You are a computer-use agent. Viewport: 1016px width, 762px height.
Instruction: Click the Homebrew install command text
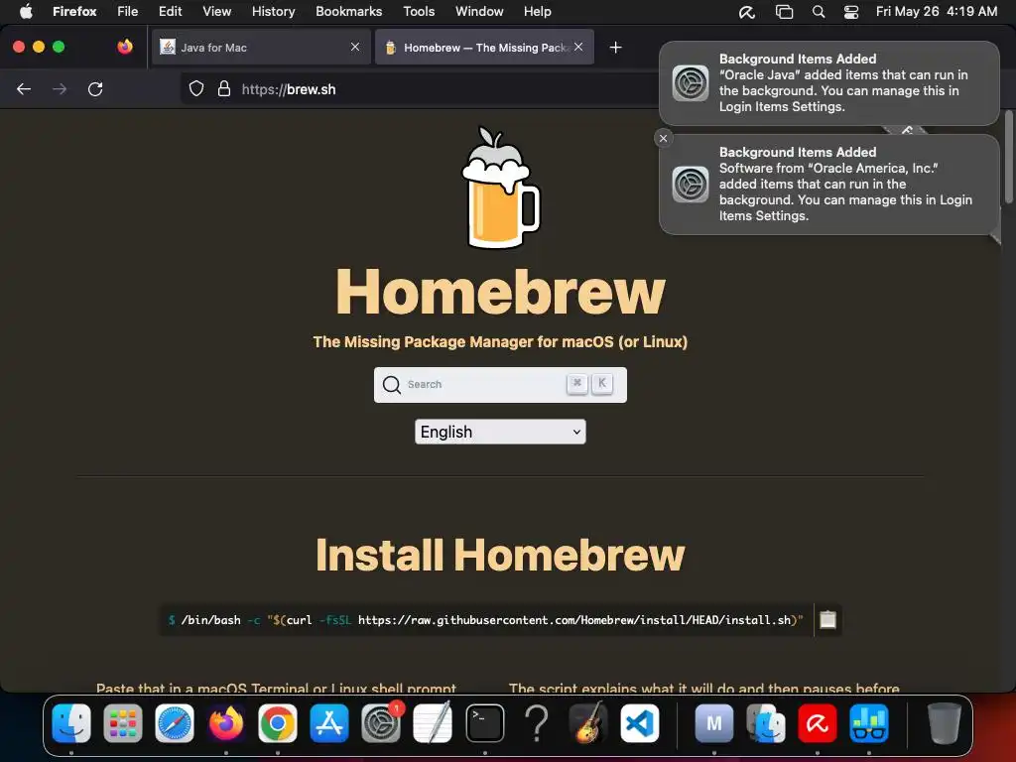[485, 620]
